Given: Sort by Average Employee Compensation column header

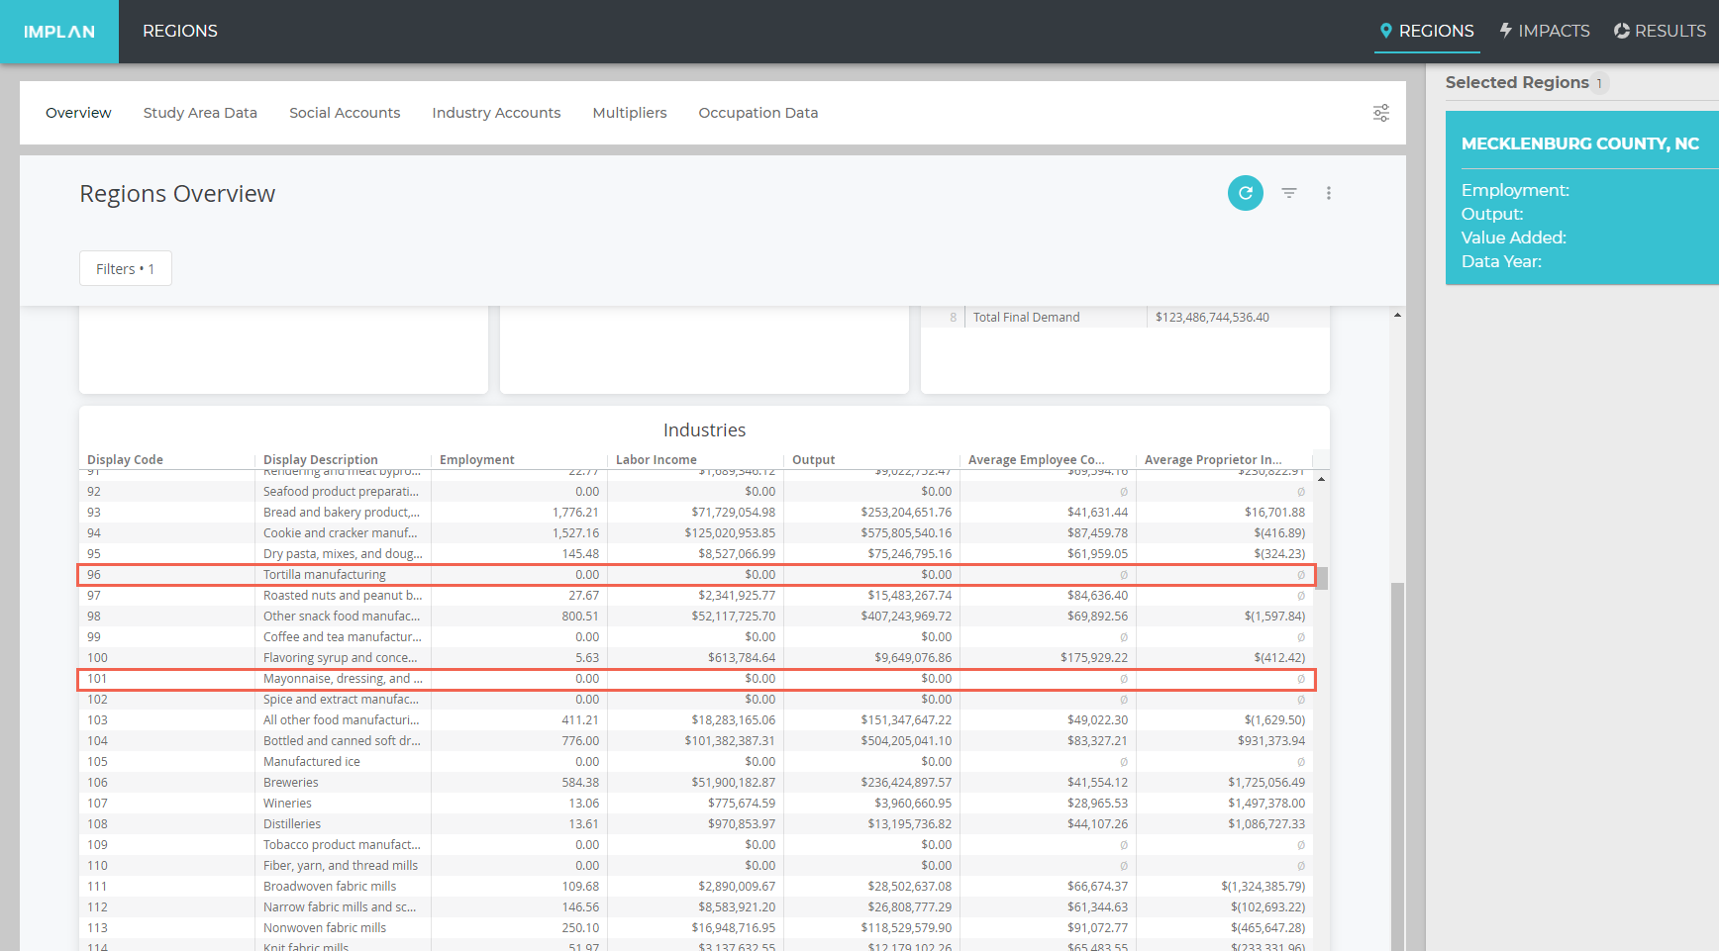Looking at the screenshot, I should 1037,459.
